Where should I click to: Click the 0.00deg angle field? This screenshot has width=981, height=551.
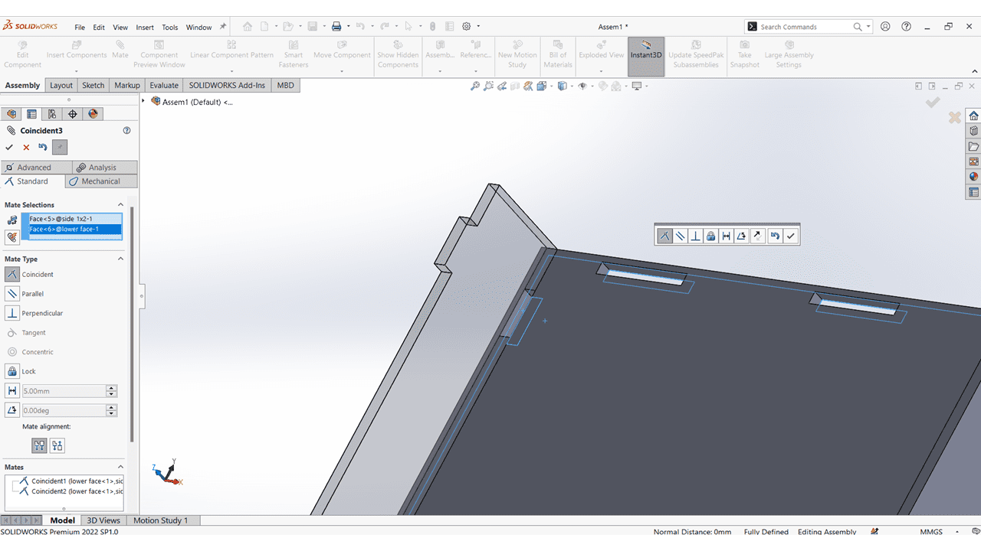[x=64, y=410]
